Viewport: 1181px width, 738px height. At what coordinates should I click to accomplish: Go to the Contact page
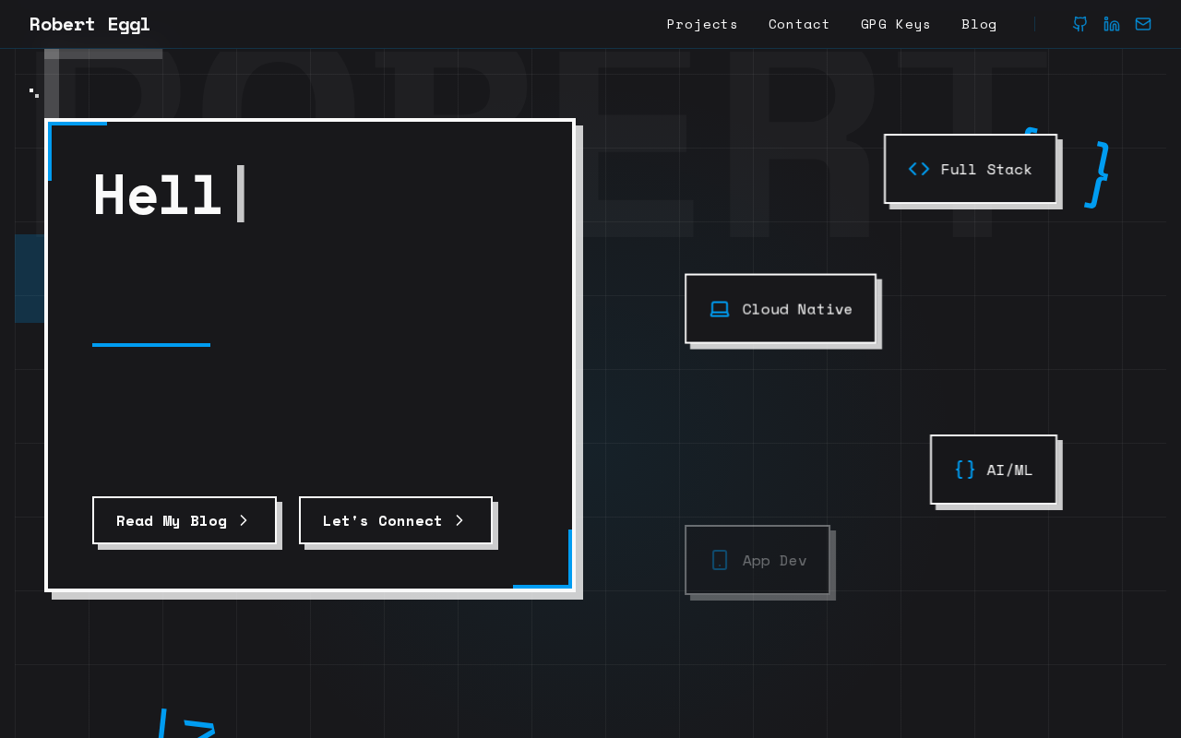tap(799, 24)
